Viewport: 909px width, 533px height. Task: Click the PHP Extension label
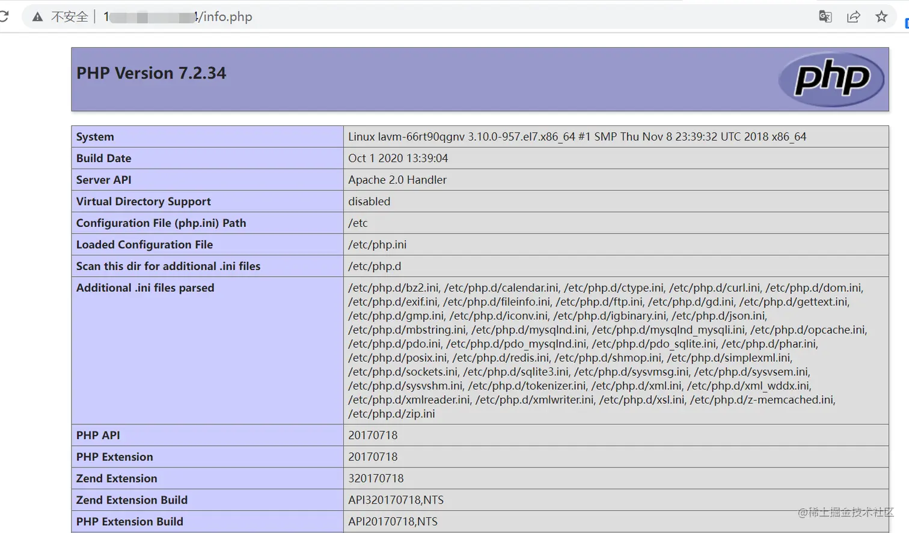coord(115,457)
